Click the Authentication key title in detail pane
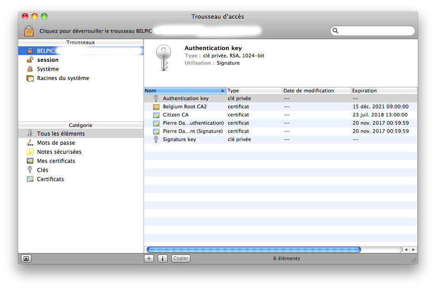Image resolution: width=436 pixels, height=289 pixels. click(x=213, y=48)
